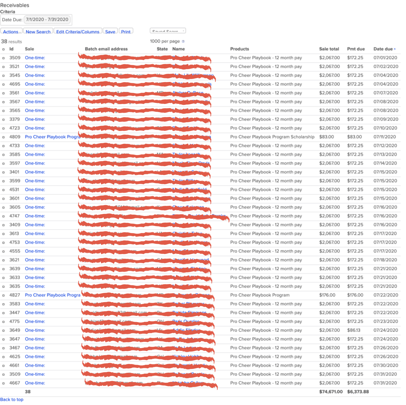Open One-time sale link on row 4625
Viewport: 406px width, 405px height.
35,357
